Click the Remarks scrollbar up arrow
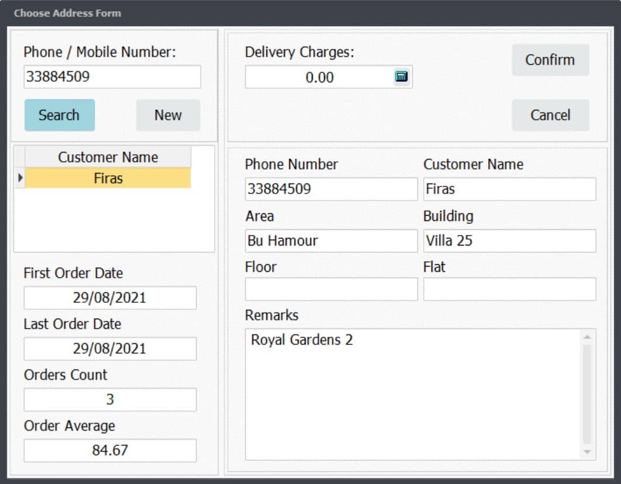The width and height of the screenshot is (621, 484). pyautogui.click(x=587, y=337)
